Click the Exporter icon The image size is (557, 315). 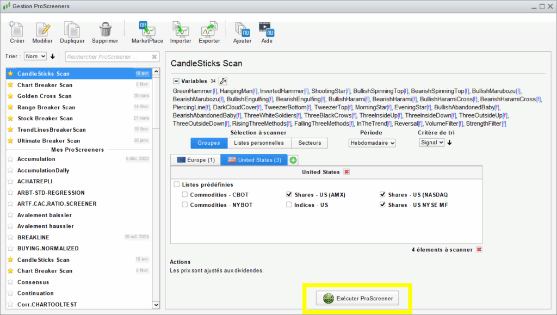point(209,32)
